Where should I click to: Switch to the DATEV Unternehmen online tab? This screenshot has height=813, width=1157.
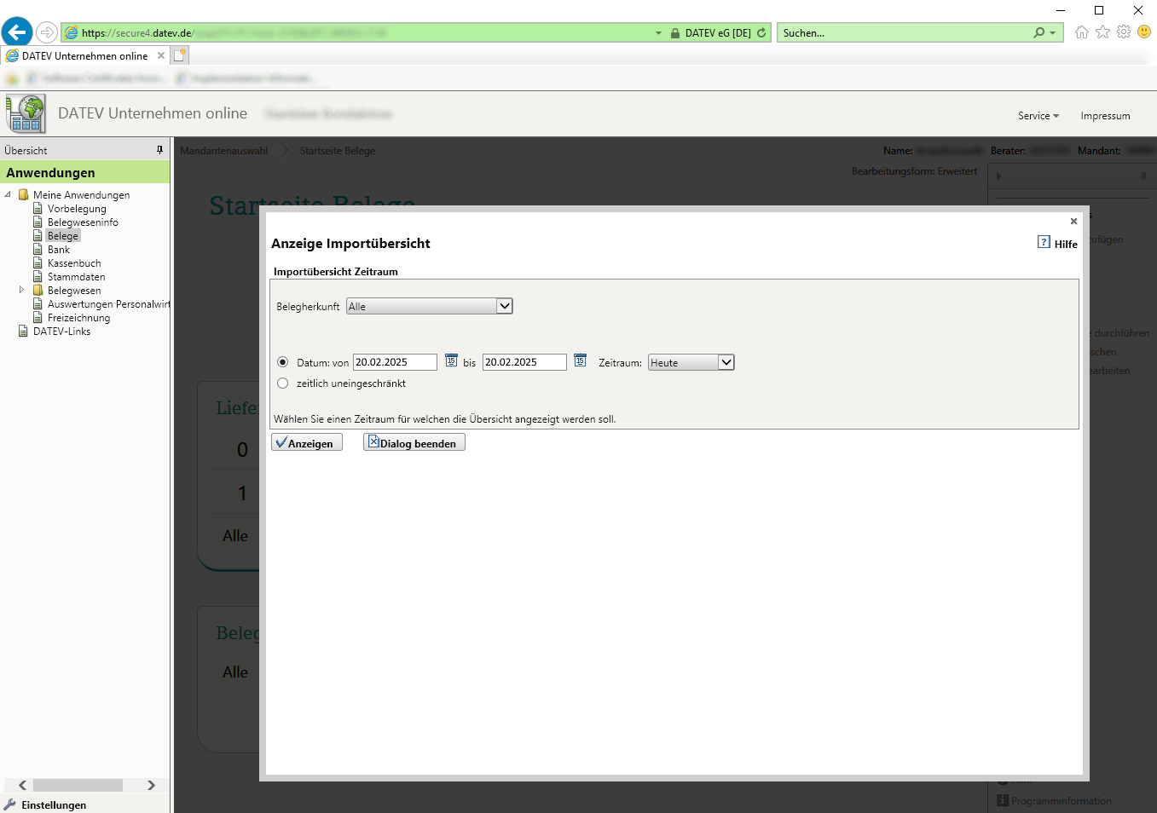84,55
